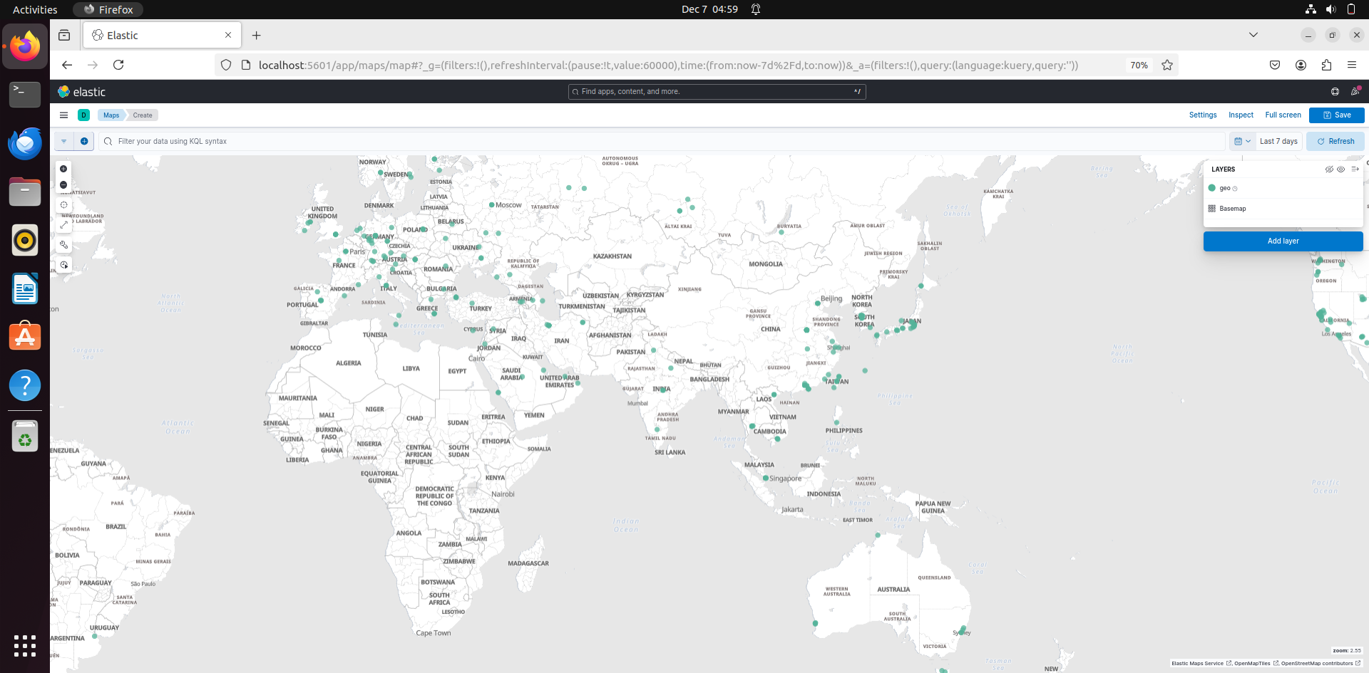Viewport: 1369px width, 673px height.
Task: Open the saved query filter menu
Action: pos(64,142)
